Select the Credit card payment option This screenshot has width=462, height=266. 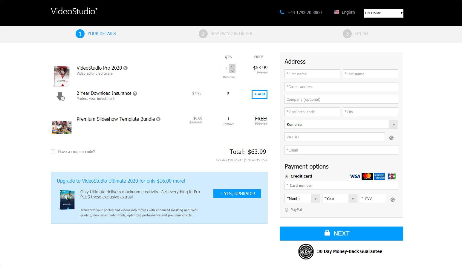[x=287, y=176]
